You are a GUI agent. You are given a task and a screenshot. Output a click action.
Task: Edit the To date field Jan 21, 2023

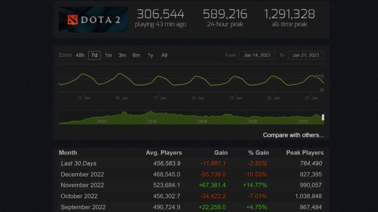click(306, 55)
